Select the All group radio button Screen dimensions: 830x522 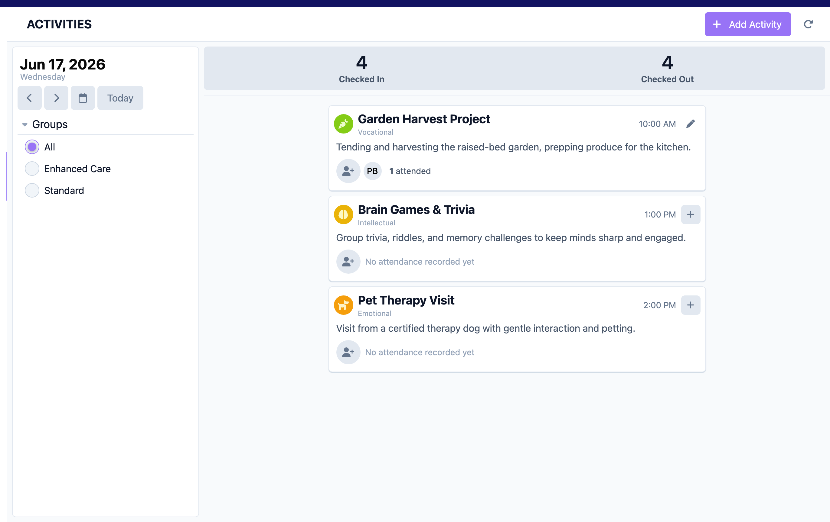(x=32, y=147)
